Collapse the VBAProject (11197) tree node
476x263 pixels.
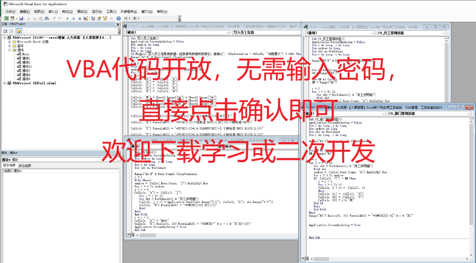click(4, 37)
